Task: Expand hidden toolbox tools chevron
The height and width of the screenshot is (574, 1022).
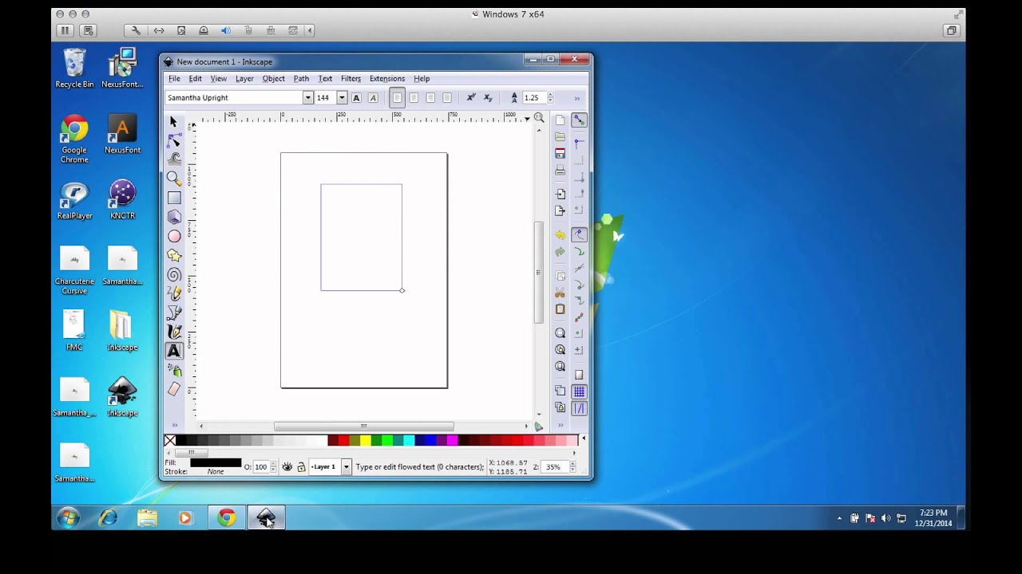Action: click(x=174, y=425)
